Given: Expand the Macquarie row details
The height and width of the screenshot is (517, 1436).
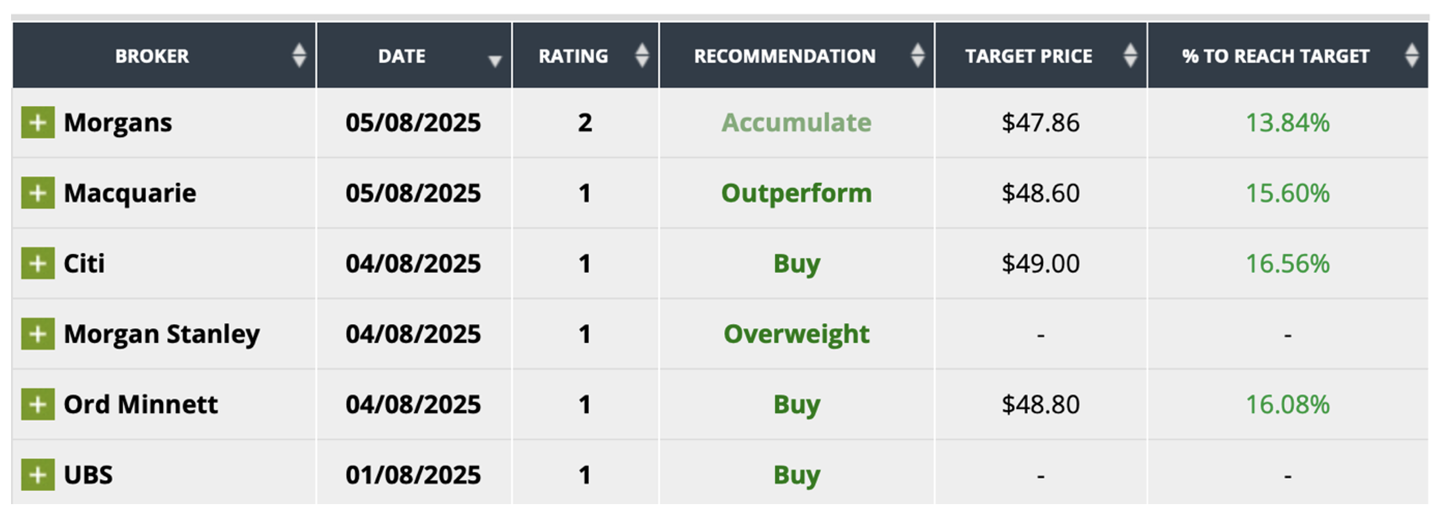Looking at the screenshot, I should tap(37, 193).
